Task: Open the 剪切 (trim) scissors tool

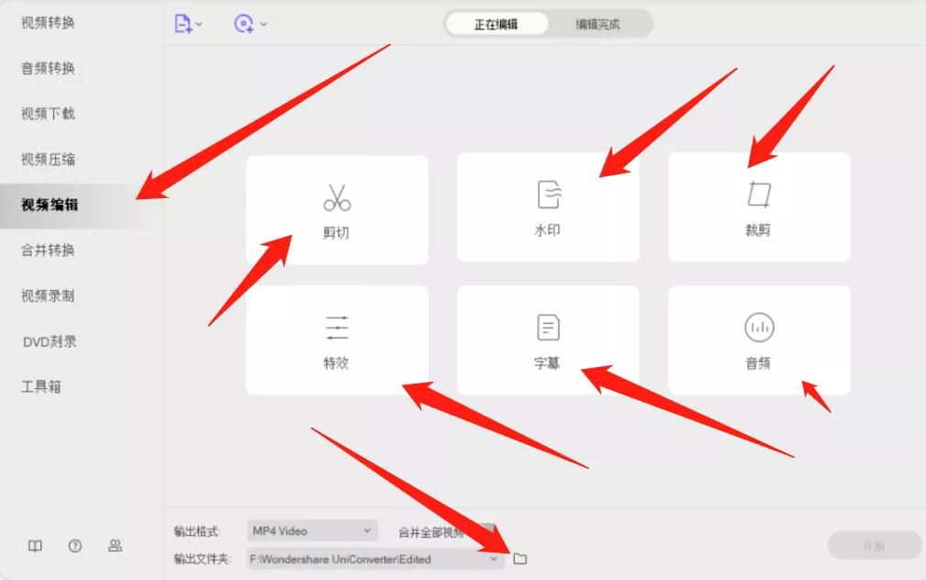Action: 337,209
